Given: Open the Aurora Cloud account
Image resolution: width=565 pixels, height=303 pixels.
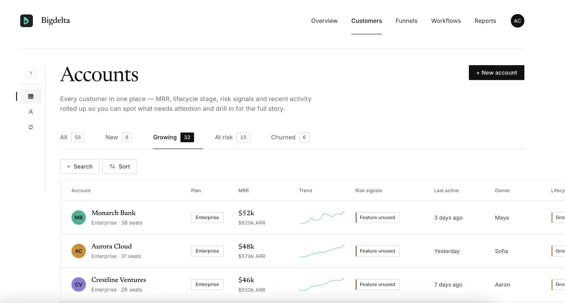Looking at the screenshot, I should coord(112,246).
